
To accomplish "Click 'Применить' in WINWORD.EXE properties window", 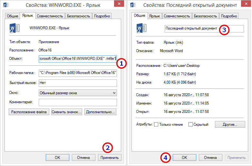I will coord(110,158).
